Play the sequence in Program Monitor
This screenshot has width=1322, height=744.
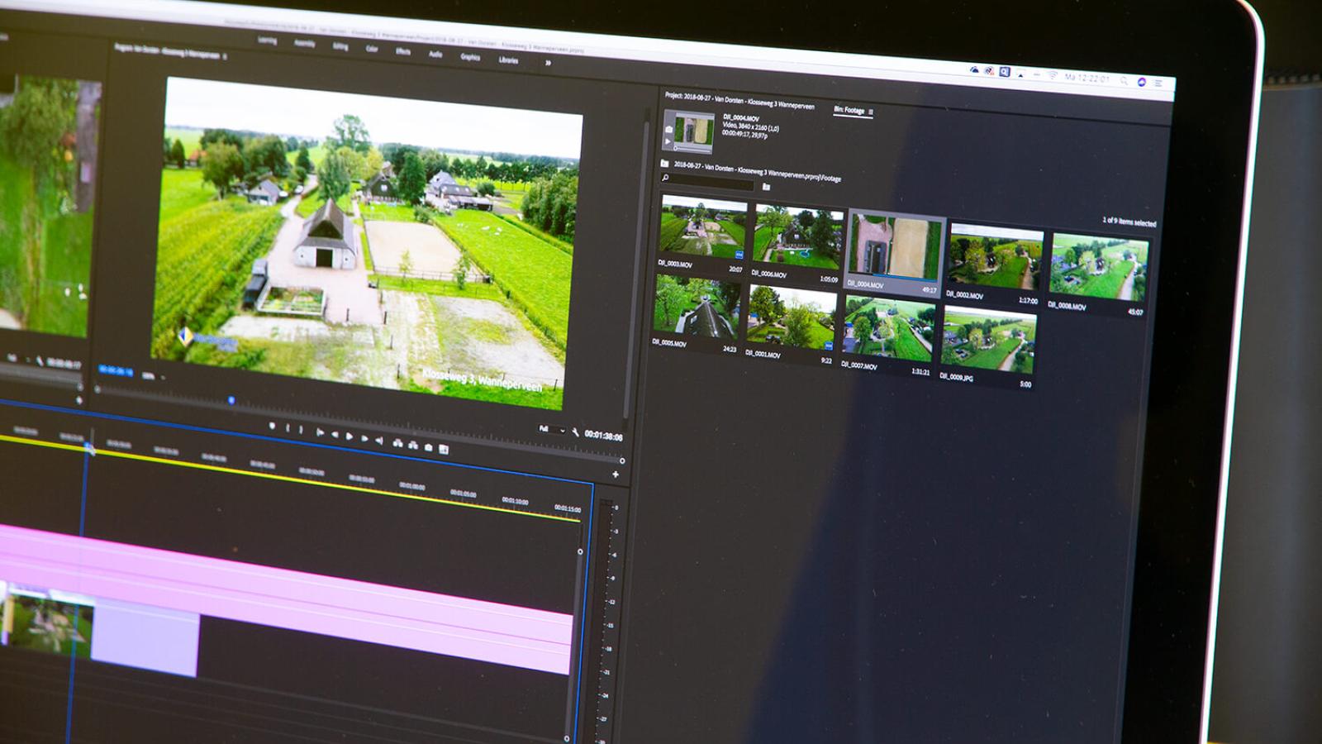pyautogui.click(x=350, y=436)
